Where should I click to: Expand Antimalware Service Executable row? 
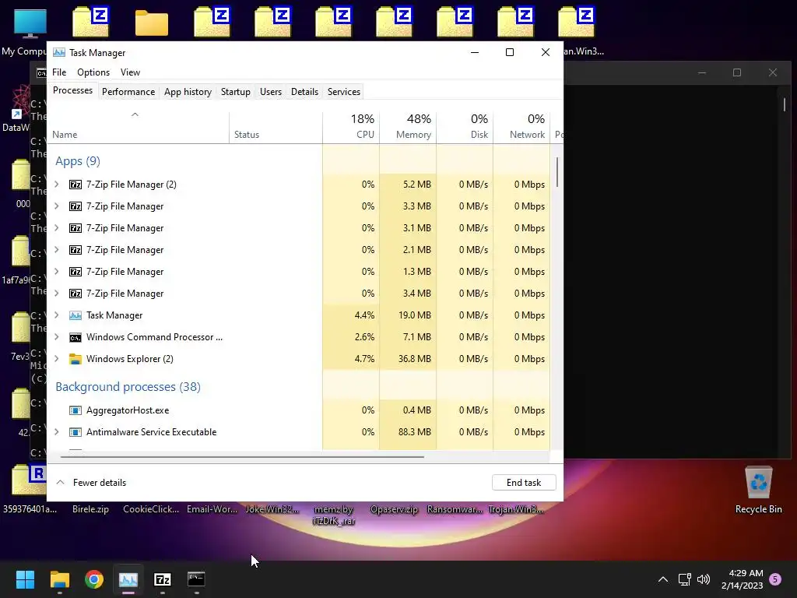point(57,432)
